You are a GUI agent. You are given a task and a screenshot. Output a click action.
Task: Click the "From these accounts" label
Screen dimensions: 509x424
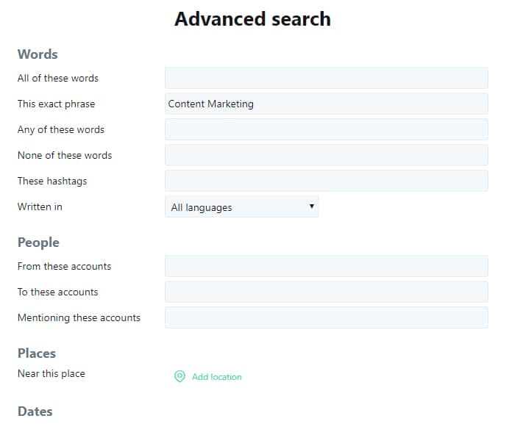pyautogui.click(x=64, y=266)
